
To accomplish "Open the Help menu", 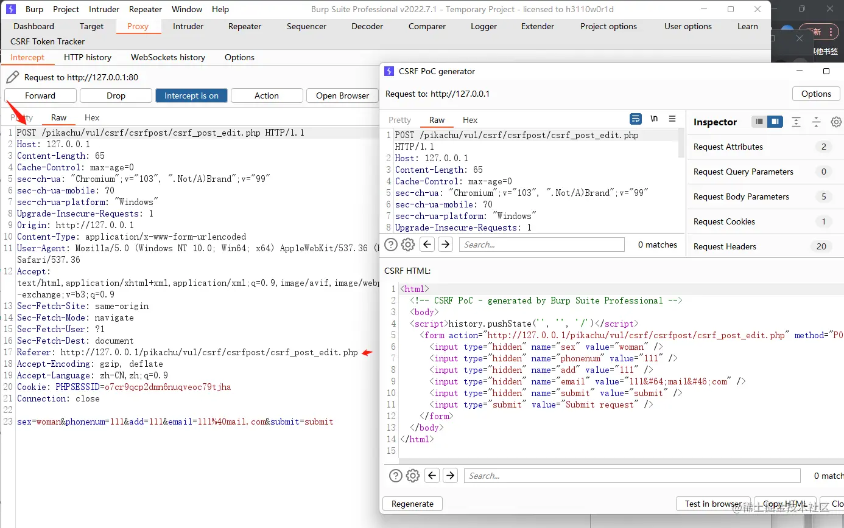I will (220, 9).
